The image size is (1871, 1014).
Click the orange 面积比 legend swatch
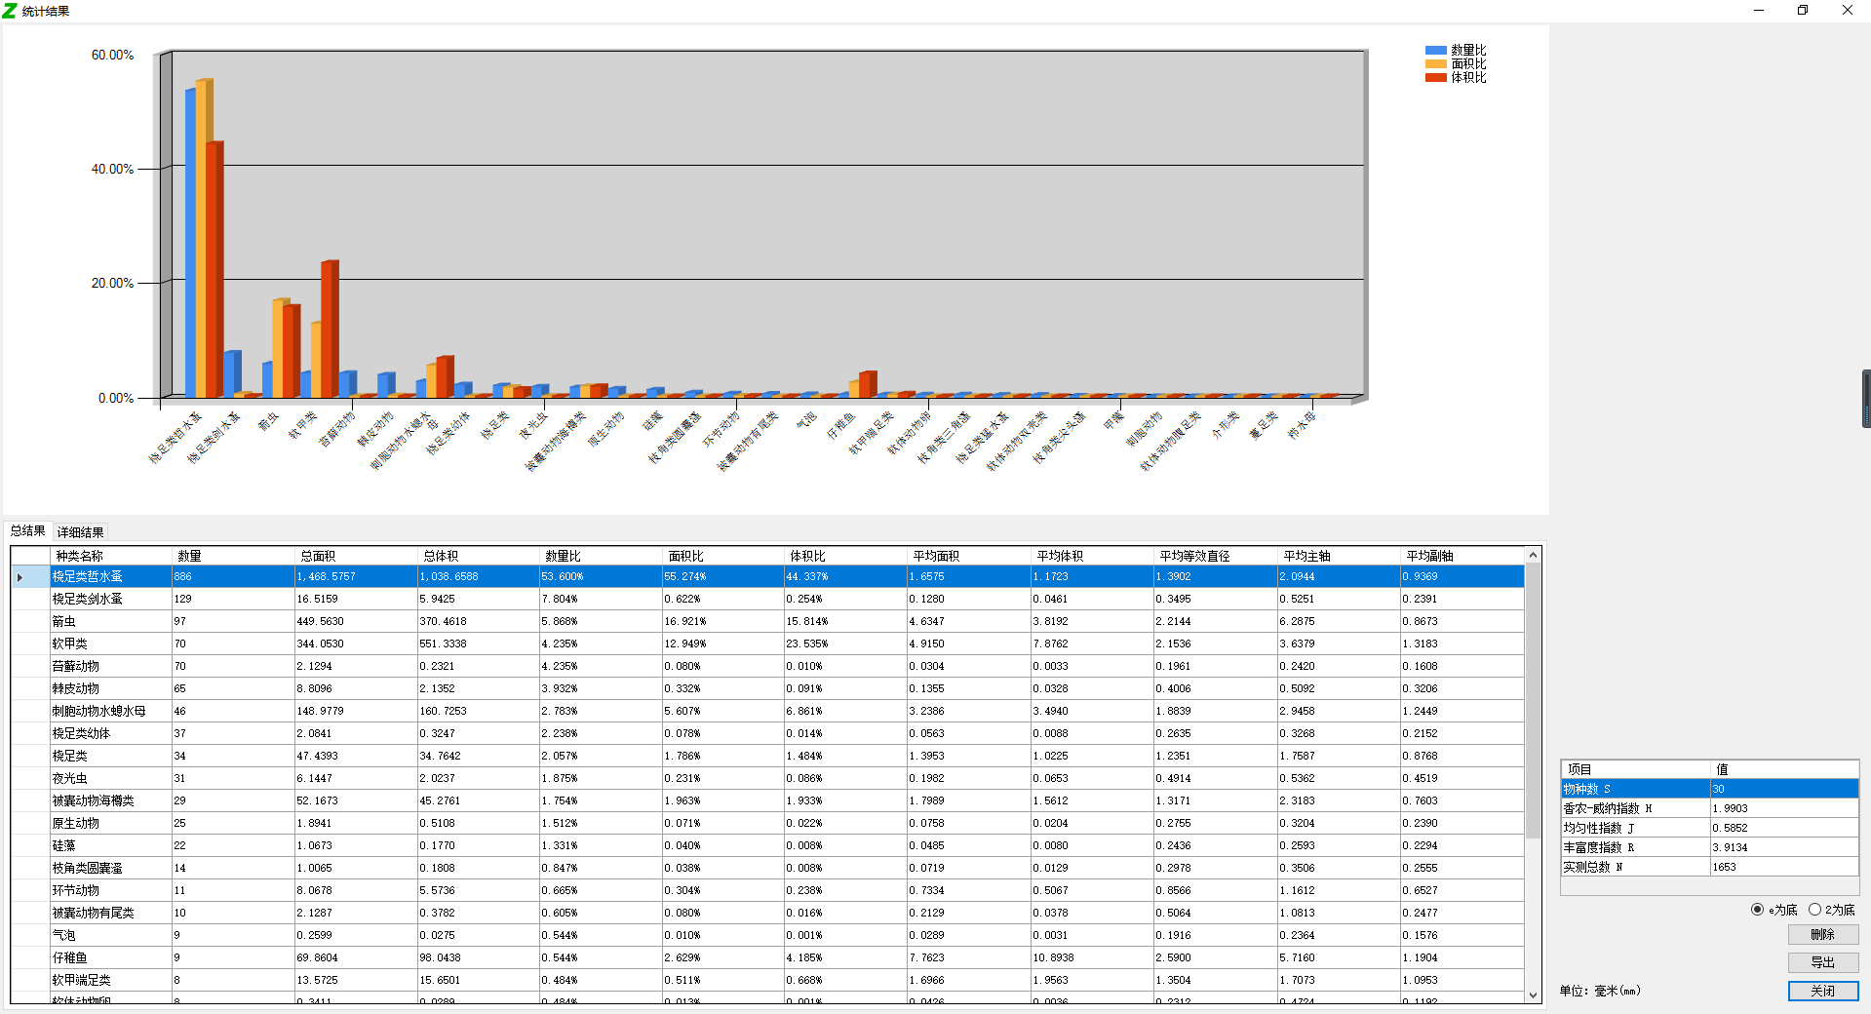pos(1434,64)
